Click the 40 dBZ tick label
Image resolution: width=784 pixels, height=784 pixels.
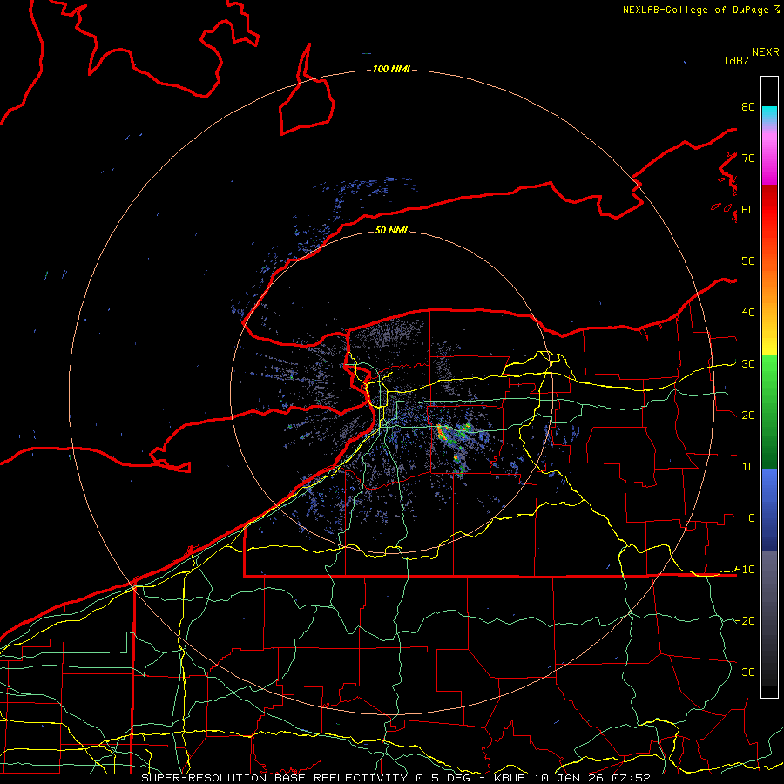[748, 313]
